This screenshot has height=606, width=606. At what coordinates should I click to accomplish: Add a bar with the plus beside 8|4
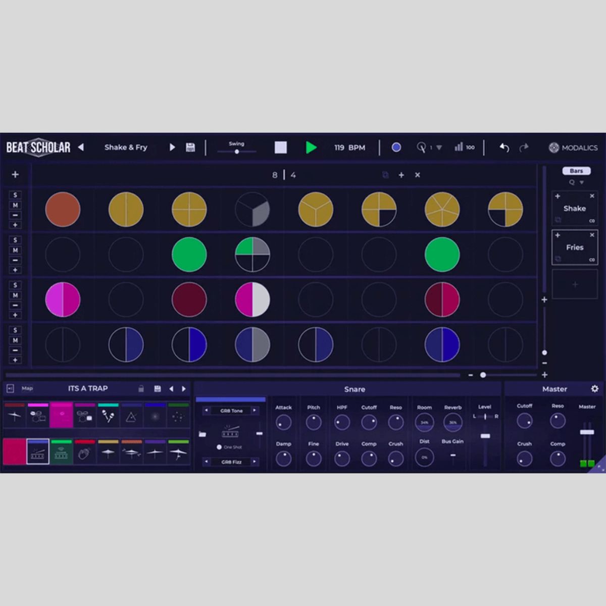coord(401,175)
